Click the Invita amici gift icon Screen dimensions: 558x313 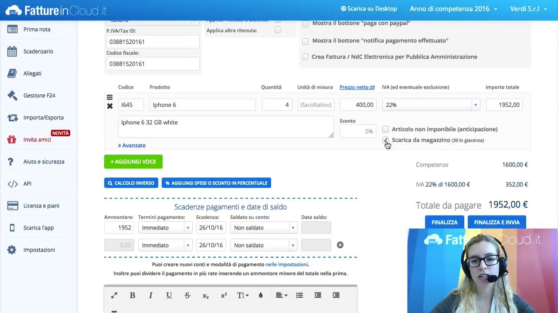(x=12, y=140)
